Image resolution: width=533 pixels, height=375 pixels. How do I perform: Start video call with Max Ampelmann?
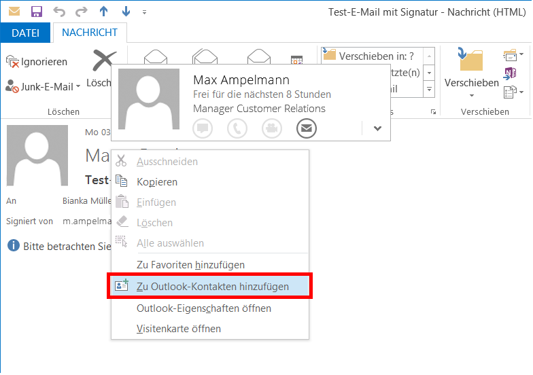[x=272, y=128]
